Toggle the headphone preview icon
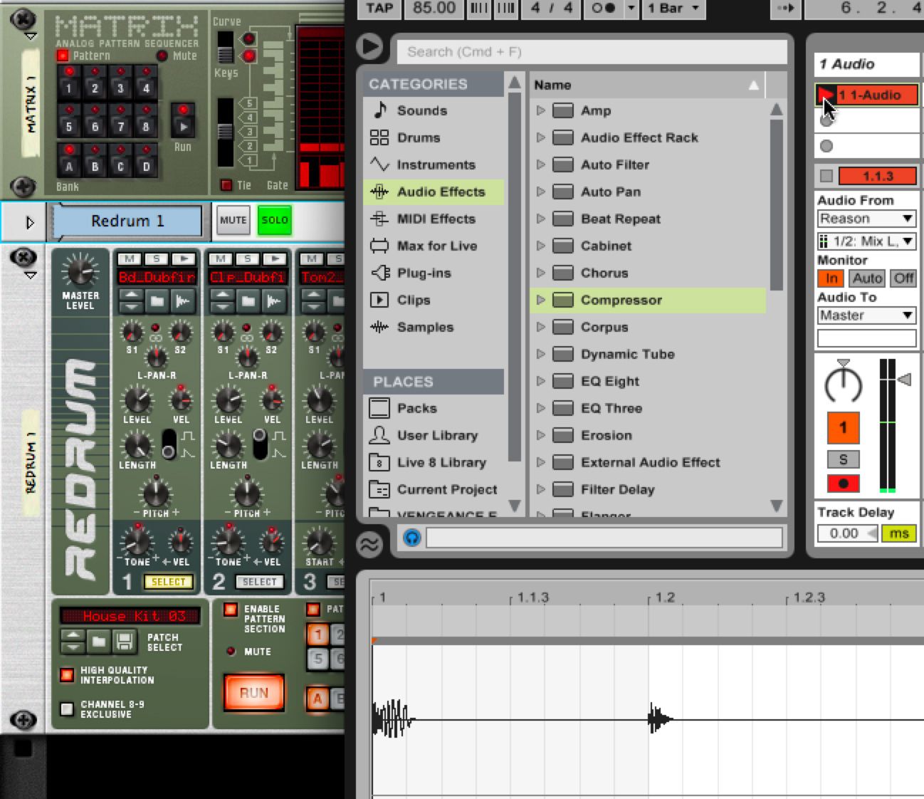The height and width of the screenshot is (799, 924). click(x=411, y=538)
